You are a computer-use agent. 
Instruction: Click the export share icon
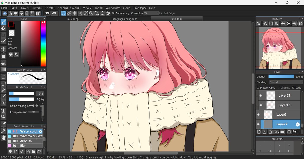10,13
